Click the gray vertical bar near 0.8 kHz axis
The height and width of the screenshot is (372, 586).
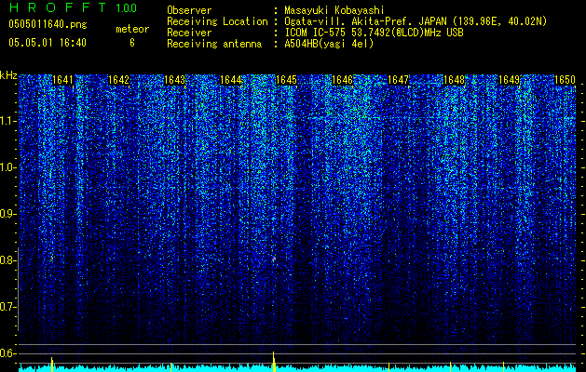[x=18, y=289]
